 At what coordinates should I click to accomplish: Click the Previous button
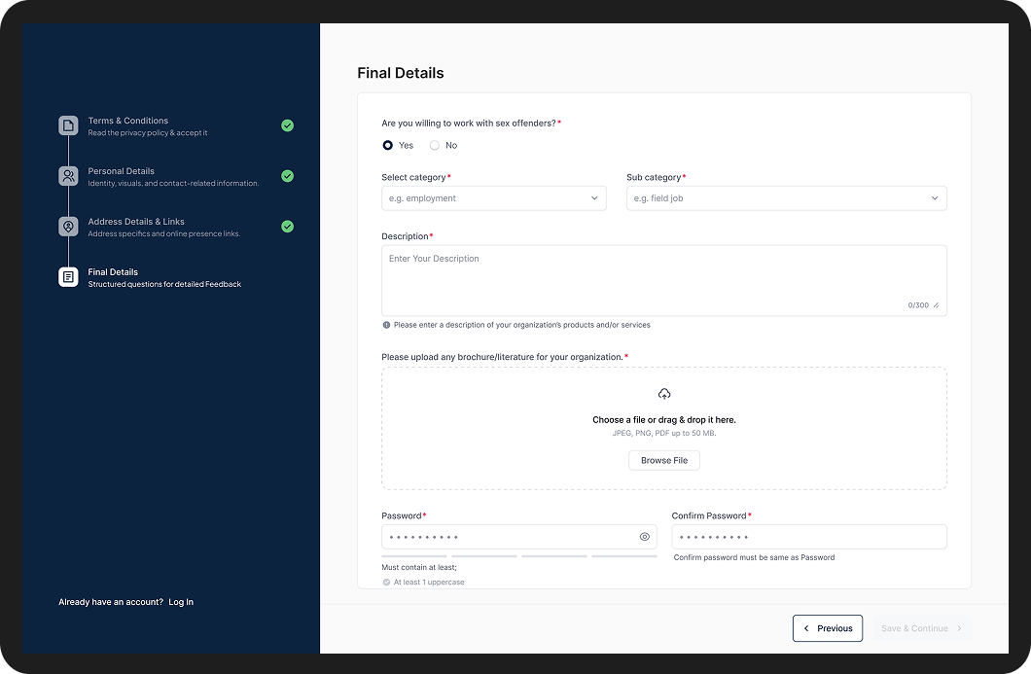(x=828, y=628)
